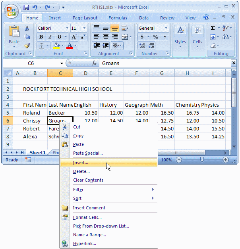
Task: Choose Insert... in the context menu
Action: click(x=109, y=163)
